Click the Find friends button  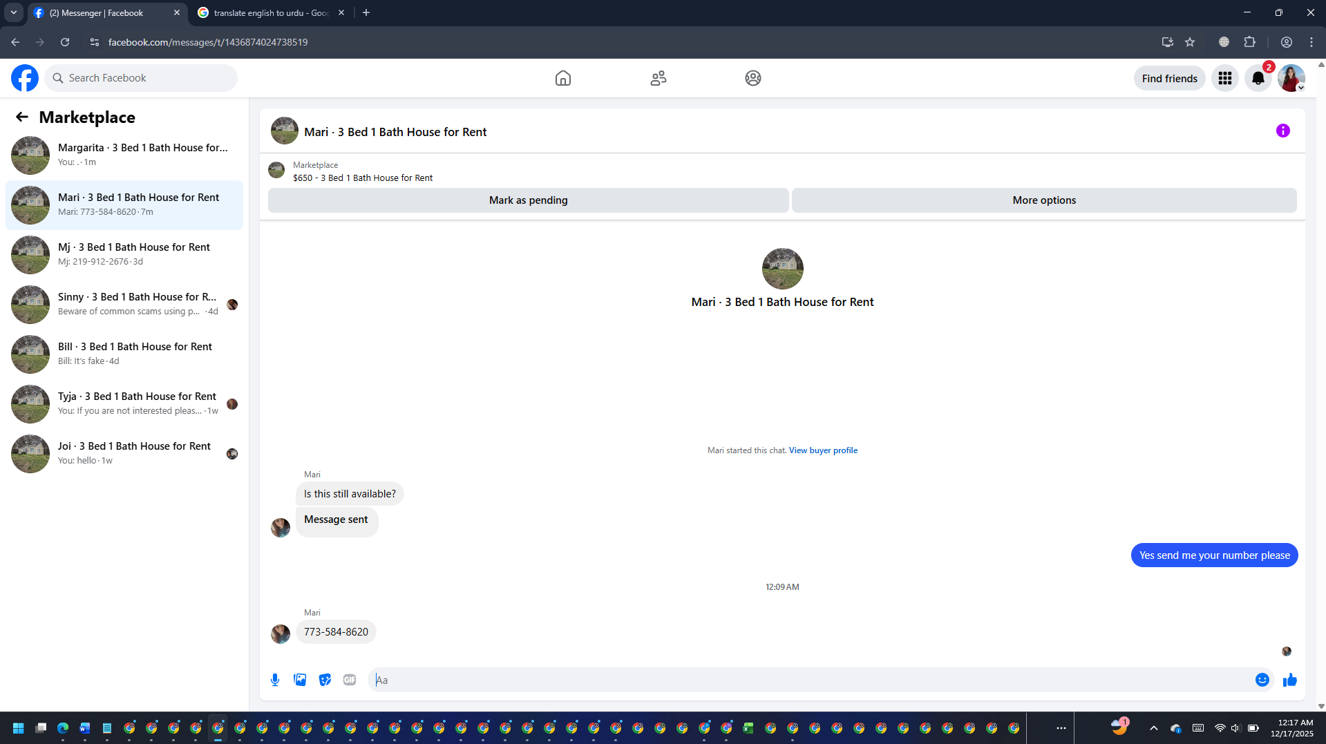click(1170, 78)
